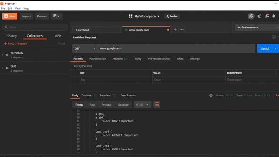
Task: Click the network globe icon near Status
Action: [x=211, y=96]
